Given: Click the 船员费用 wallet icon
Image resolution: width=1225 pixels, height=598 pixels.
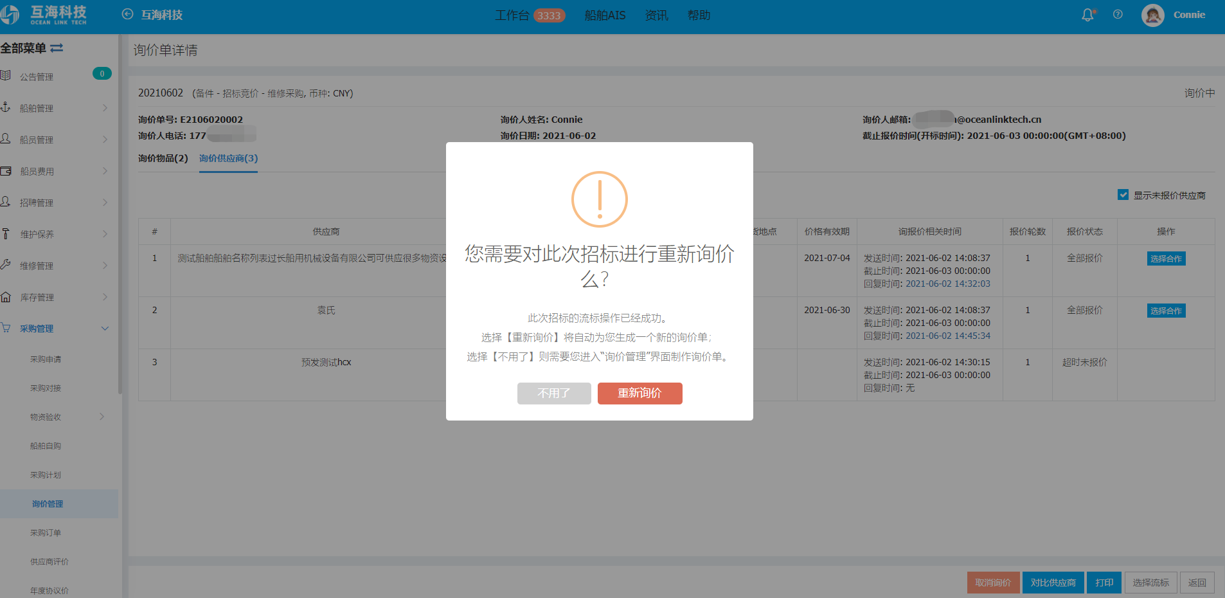Looking at the screenshot, I should (6, 171).
